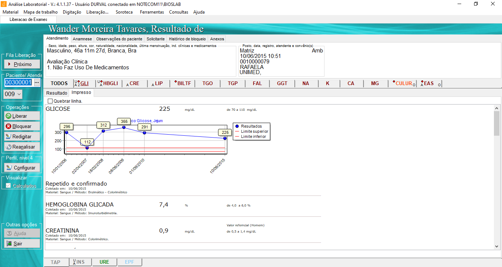Open the Material menu

[x=10, y=12]
